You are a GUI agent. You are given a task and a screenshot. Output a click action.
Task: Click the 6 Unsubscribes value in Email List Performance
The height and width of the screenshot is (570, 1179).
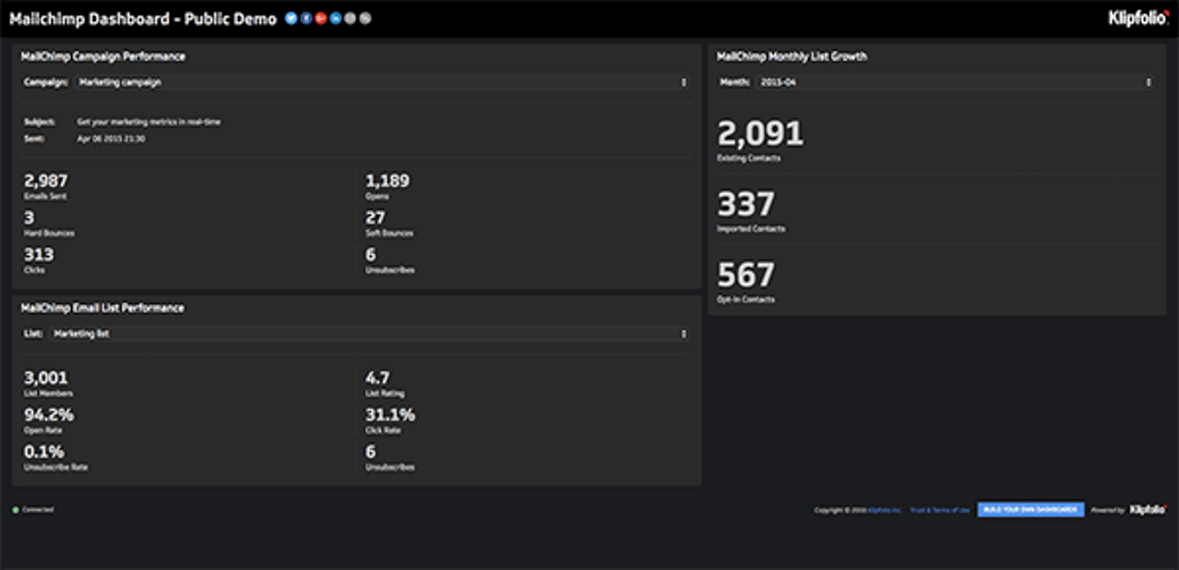[x=370, y=451]
